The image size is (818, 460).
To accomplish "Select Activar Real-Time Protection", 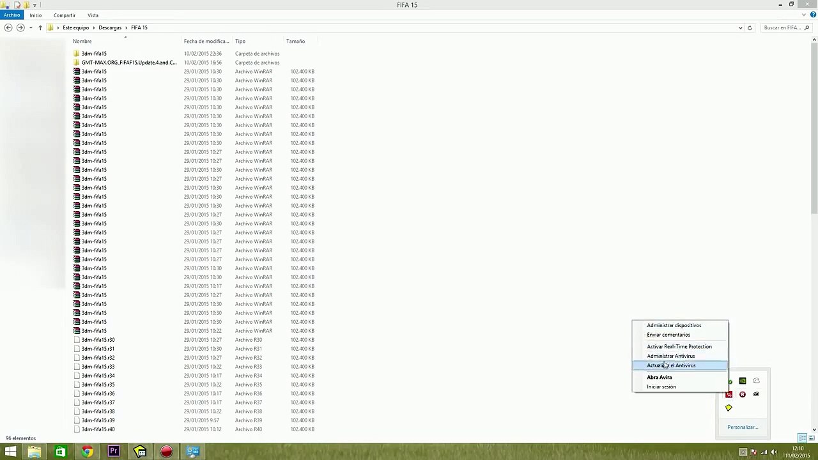I will point(680,347).
